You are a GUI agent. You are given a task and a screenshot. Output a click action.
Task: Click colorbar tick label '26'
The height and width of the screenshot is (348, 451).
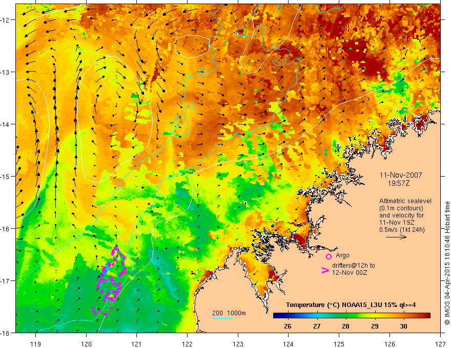[288, 327]
